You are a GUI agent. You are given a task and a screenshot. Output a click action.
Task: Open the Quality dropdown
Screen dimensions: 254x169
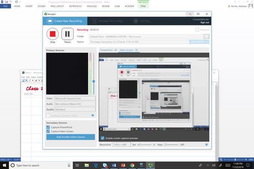[x=75, y=110]
